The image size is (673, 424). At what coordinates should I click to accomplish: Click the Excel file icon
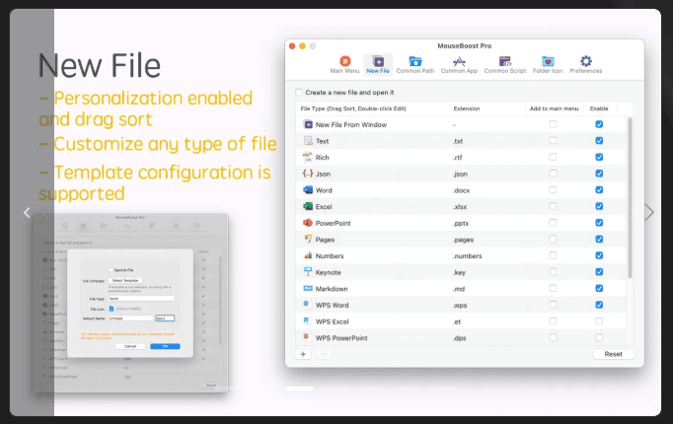point(308,206)
